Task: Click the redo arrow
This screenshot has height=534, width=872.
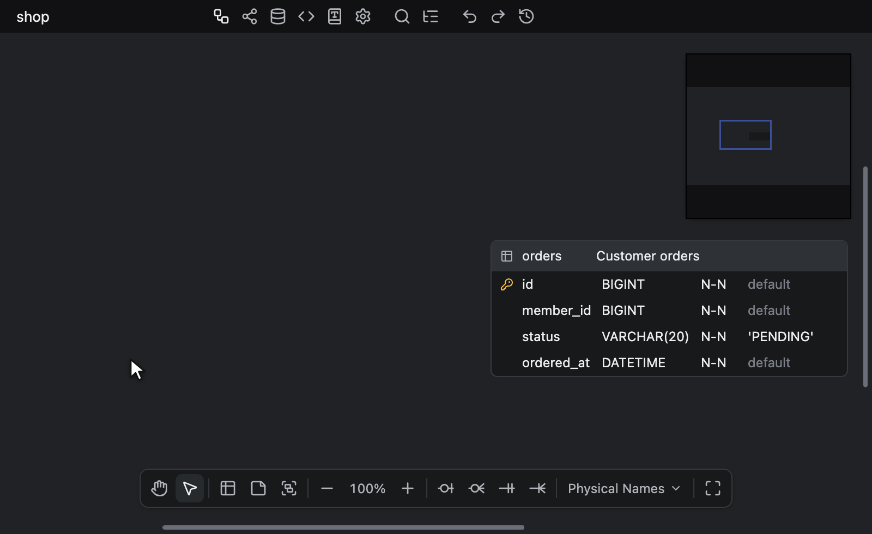Action: coord(498,16)
